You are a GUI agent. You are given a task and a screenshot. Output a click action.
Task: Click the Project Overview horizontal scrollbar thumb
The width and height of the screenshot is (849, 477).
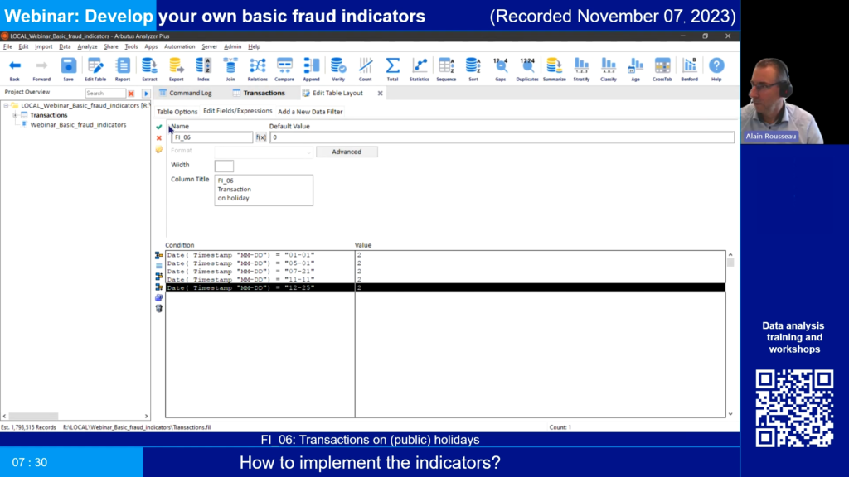33,416
